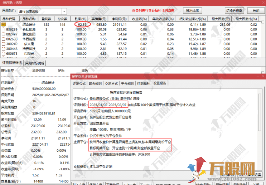Select the 雅化集团 row name

click(29, 34)
